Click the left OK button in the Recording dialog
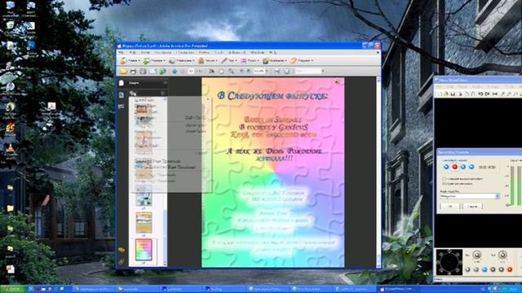522x293 pixels. coord(449,206)
